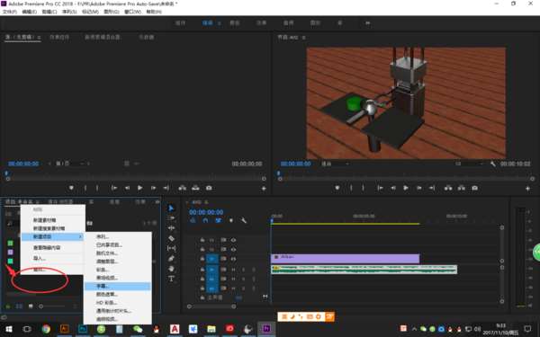The image size is (540, 337).
Task: Choose 字幕... in the new item submenu
Action: click(x=118, y=286)
